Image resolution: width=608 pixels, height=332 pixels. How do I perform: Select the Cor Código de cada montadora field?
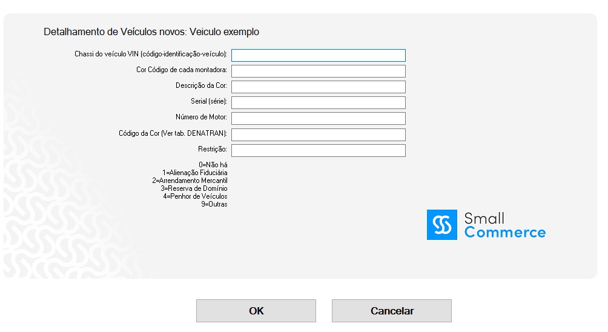click(x=318, y=71)
